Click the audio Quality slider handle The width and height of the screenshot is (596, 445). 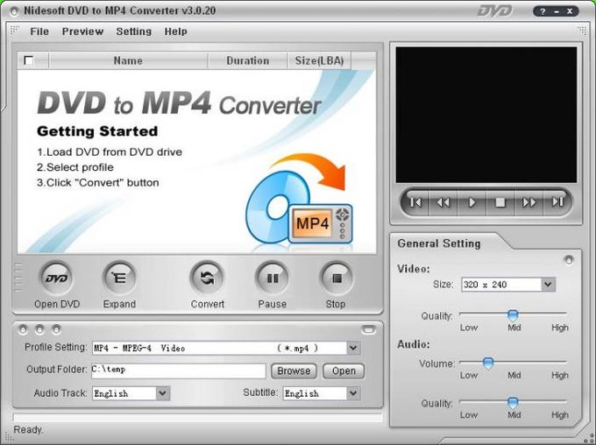[x=513, y=402]
